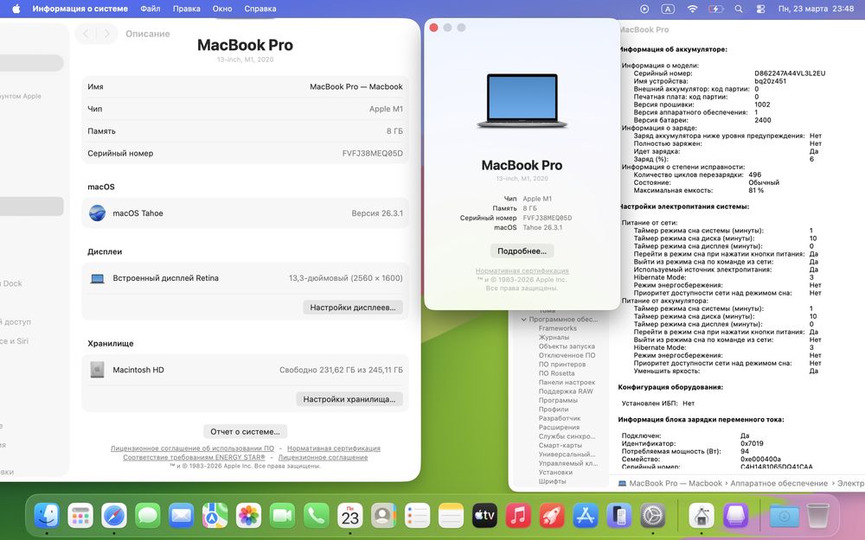Open Лицензионное соглашение об использовании ПО link

click(192, 448)
